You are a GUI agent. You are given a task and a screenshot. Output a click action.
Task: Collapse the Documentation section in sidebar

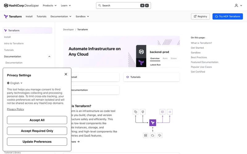click(49, 56)
